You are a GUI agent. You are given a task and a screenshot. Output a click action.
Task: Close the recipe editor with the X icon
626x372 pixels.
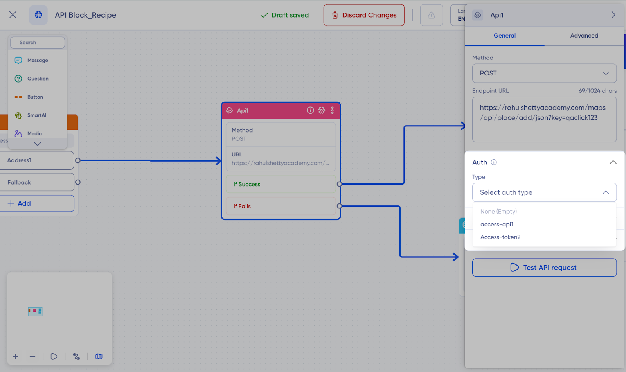(13, 15)
